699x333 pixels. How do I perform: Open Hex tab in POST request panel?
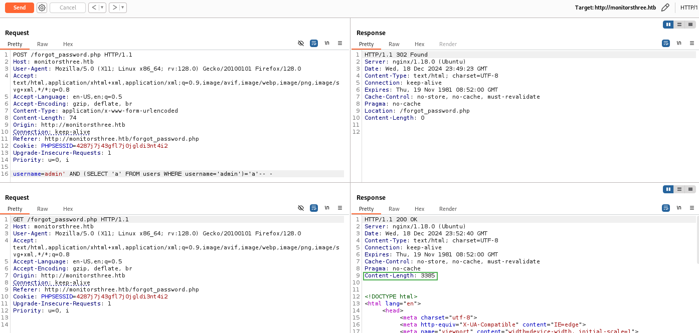click(x=68, y=44)
